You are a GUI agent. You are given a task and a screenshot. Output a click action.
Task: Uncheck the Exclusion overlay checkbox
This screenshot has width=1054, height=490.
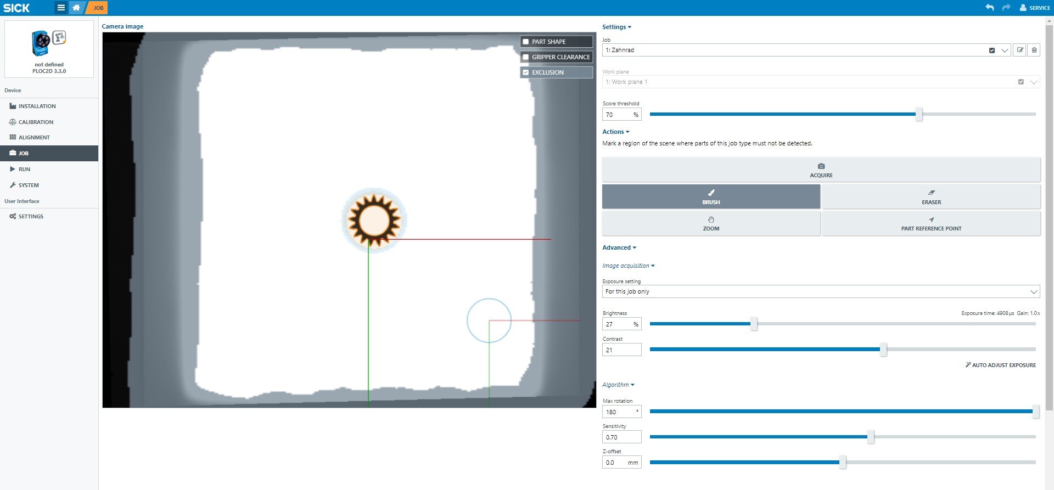tap(526, 72)
